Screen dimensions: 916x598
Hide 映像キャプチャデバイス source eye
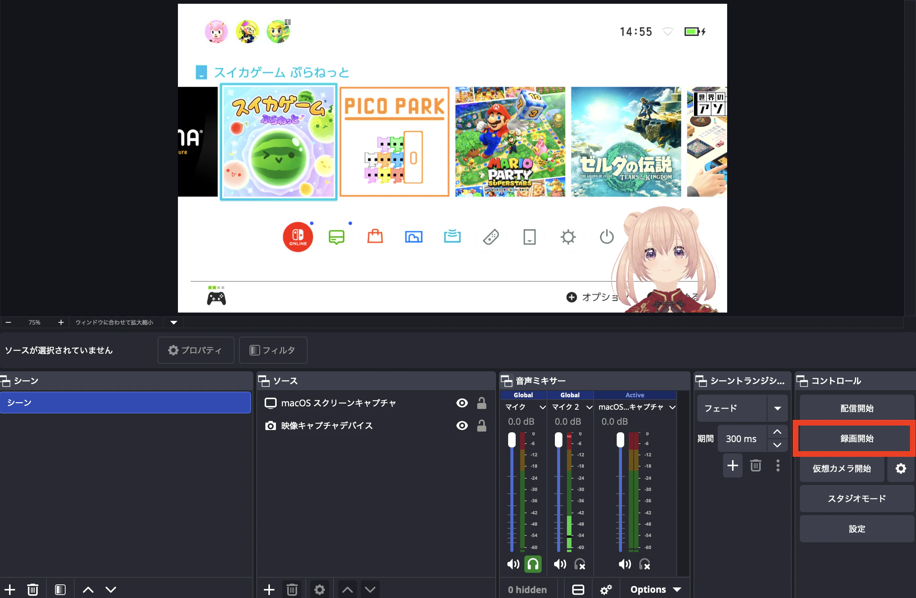pyautogui.click(x=462, y=426)
